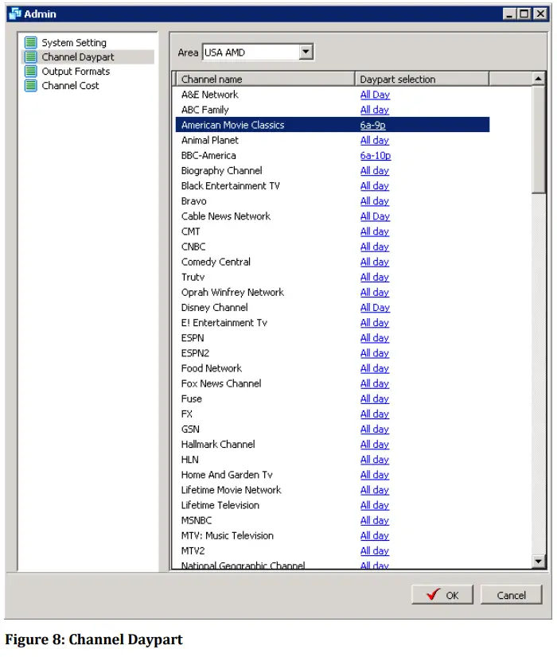The image size is (557, 657).
Task: Click the Daypart selection column header
Action: 422,79
